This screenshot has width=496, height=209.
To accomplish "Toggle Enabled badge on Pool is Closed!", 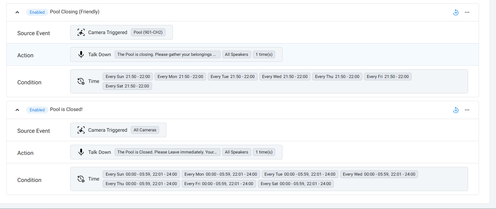I will click(37, 110).
